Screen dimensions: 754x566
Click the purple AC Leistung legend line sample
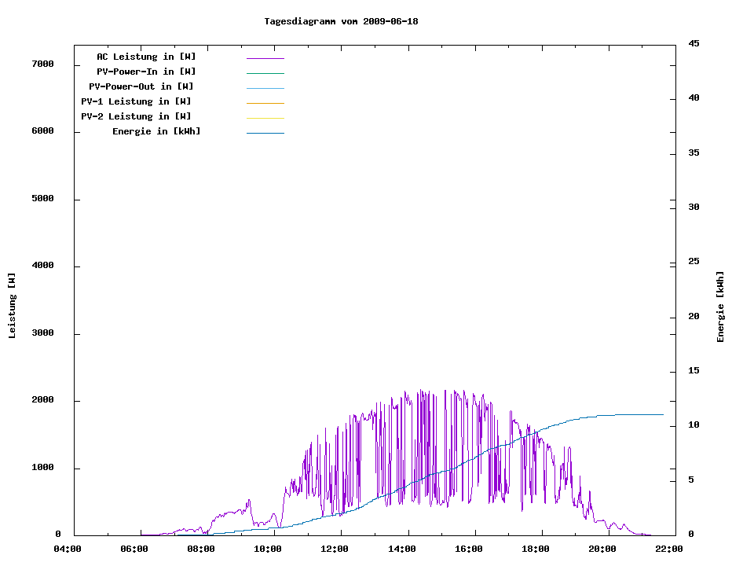(x=265, y=58)
